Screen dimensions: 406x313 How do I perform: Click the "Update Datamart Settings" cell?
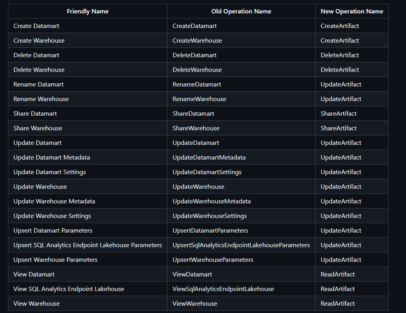coord(50,172)
